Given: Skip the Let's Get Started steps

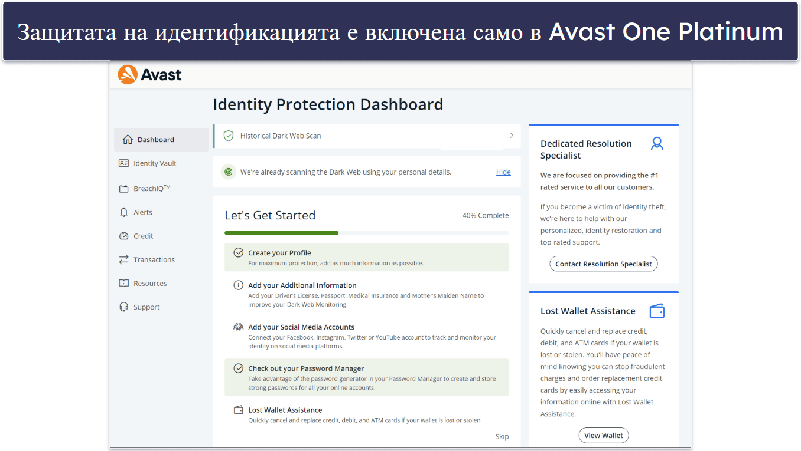Looking at the screenshot, I should point(502,437).
